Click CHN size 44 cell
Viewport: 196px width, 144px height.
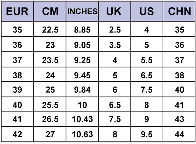(180, 134)
